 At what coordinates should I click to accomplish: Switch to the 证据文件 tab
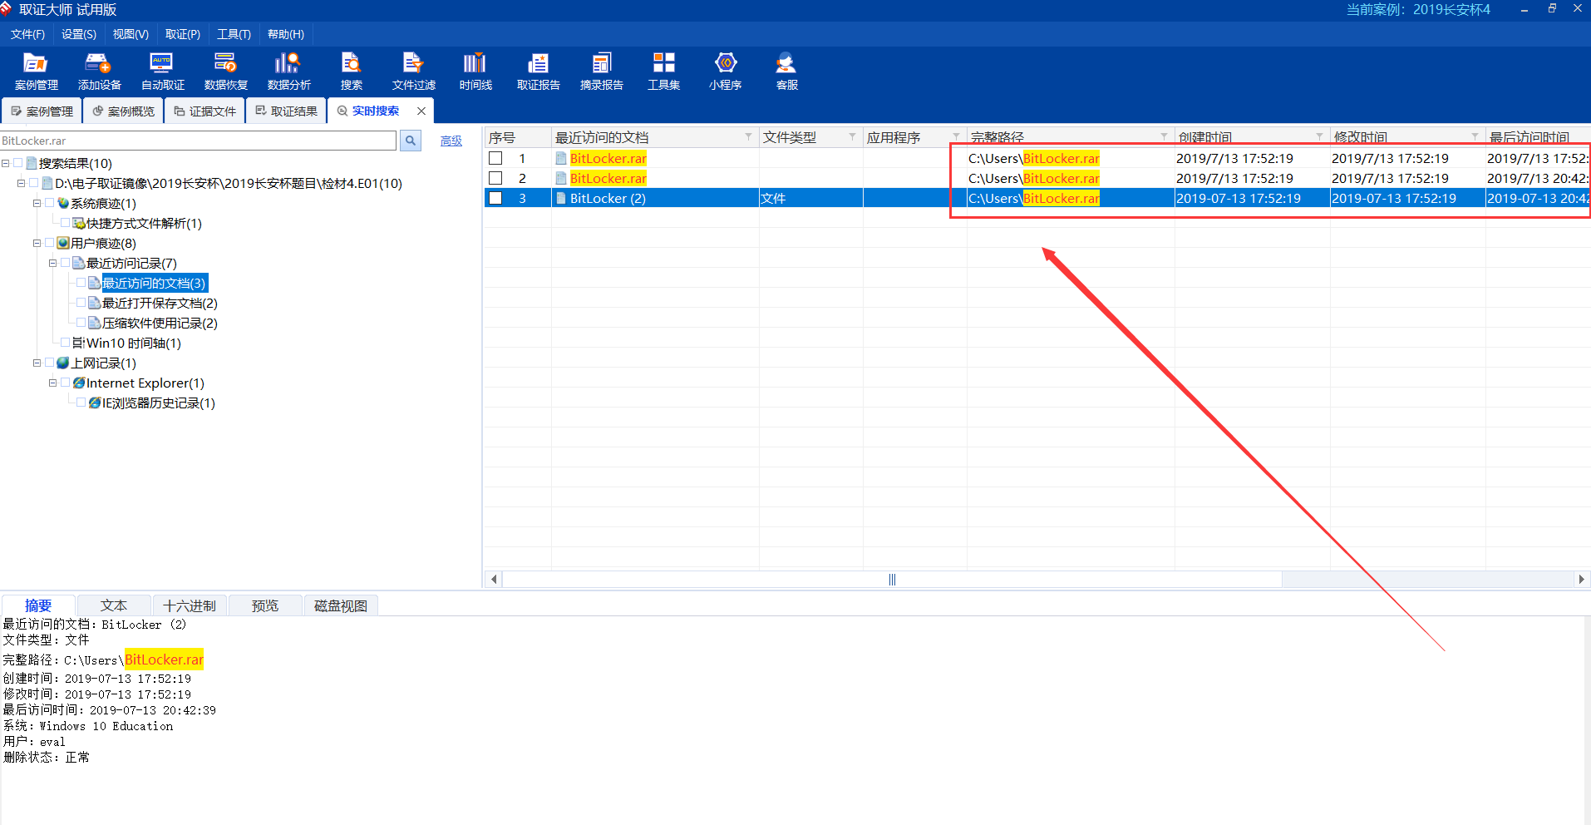coord(204,111)
